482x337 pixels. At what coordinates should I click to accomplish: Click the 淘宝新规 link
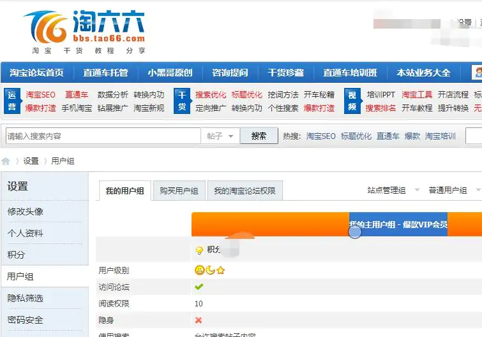click(x=149, y=108)
